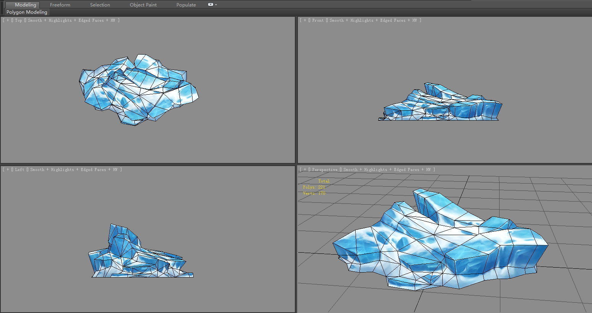Click the Front view name label

[318, 20]
